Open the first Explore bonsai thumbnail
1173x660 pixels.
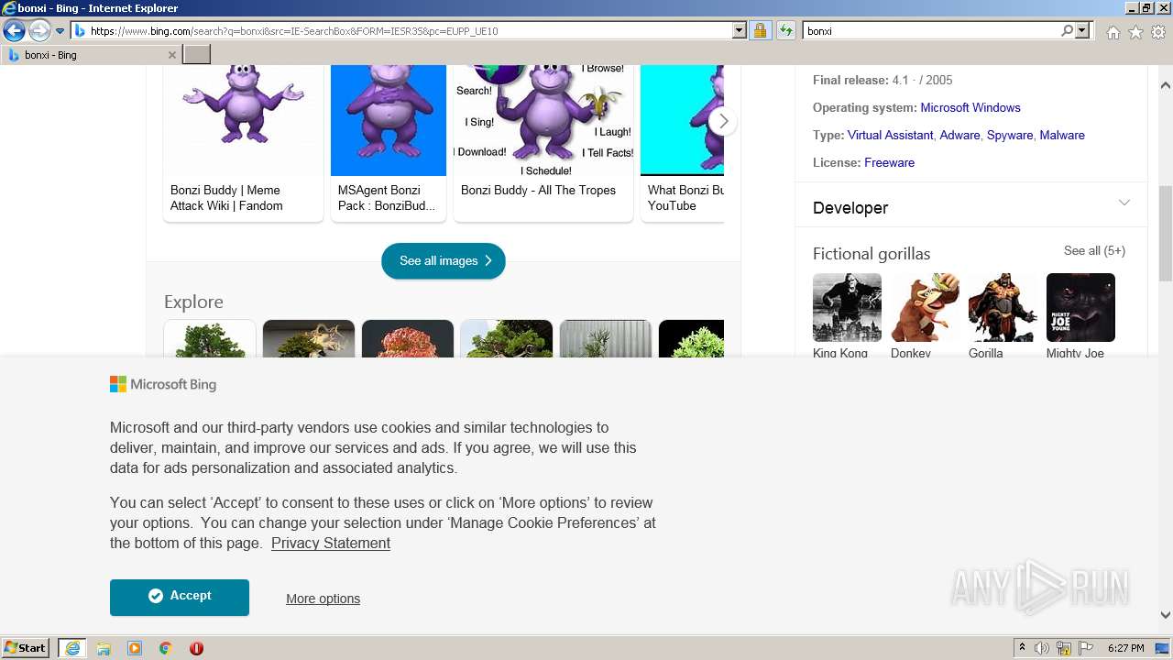[210, 338]
